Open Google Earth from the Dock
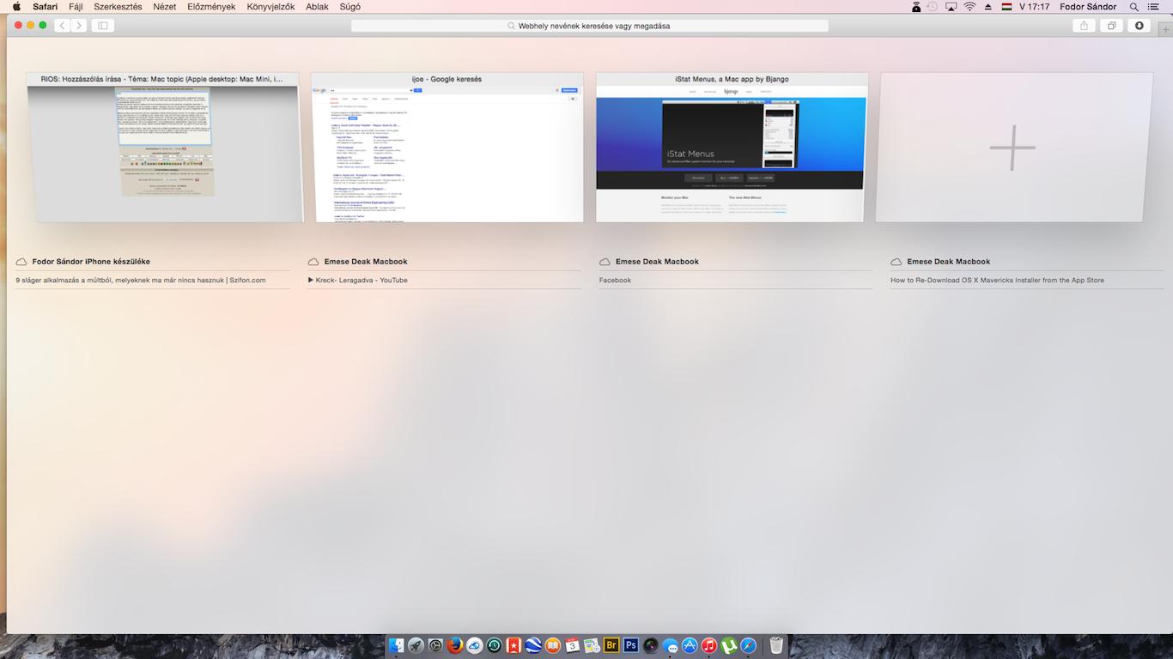This screenshot has width=1173, height=659. pyautogui.click(x=533, y=645)
